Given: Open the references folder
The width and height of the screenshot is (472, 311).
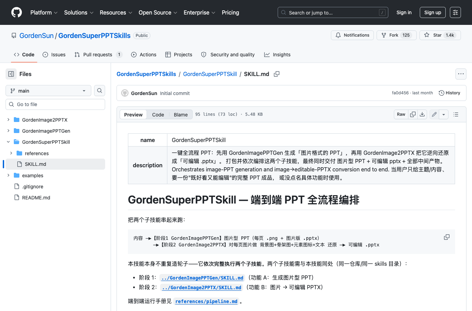Looking at the screenshot, I should coord(37,153).
